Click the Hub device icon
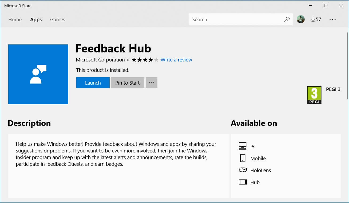 [243, 182]
